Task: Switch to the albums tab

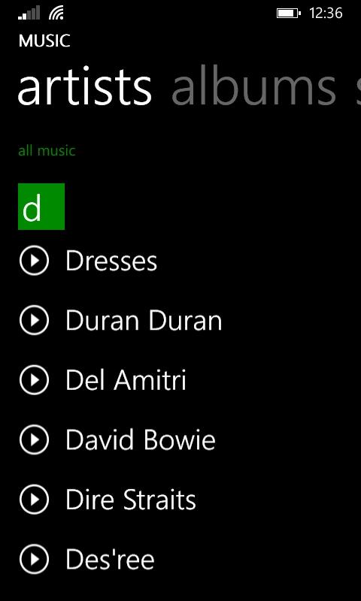Action: click(x=253, y=87)
